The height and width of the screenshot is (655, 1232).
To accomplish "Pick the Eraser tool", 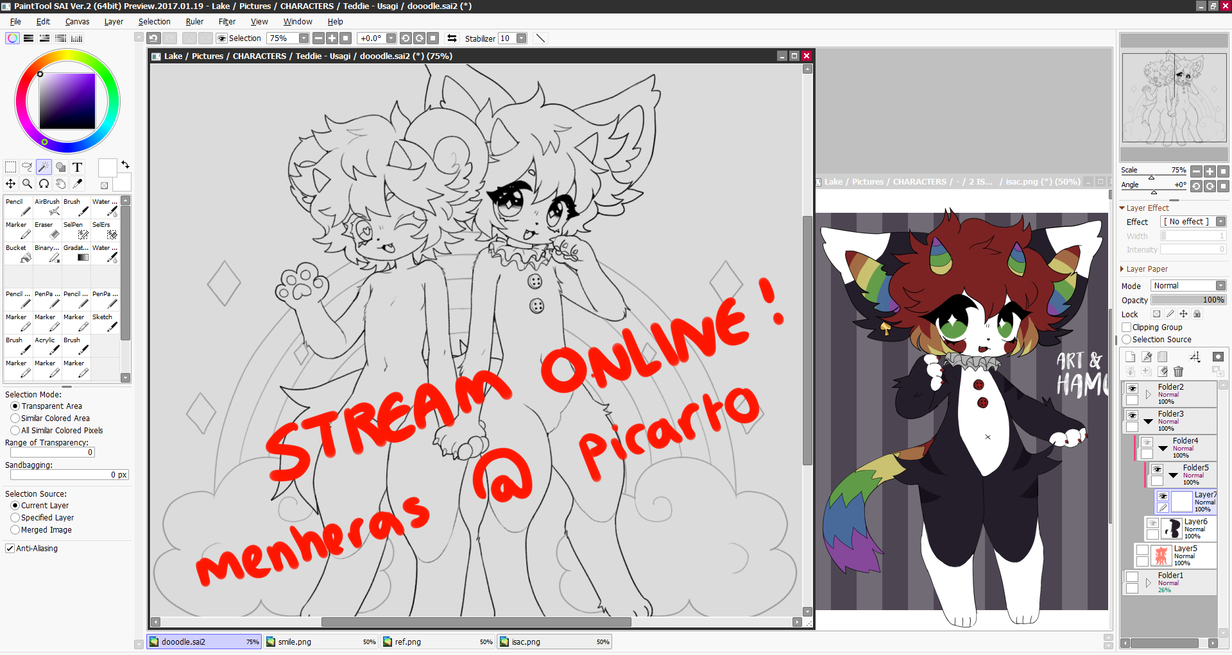I will coord(47,230).
